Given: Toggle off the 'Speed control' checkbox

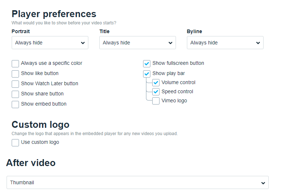Looking at the screenshot, I should coord(156,92).
